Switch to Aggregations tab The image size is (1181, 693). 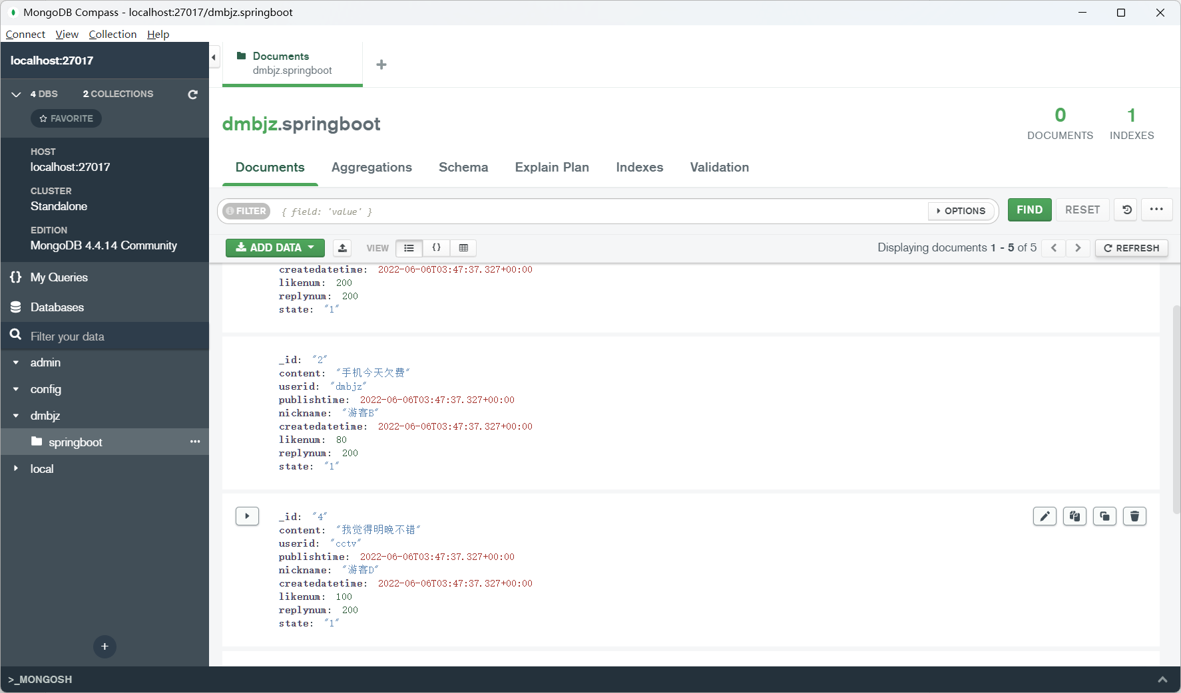(371, 168)
